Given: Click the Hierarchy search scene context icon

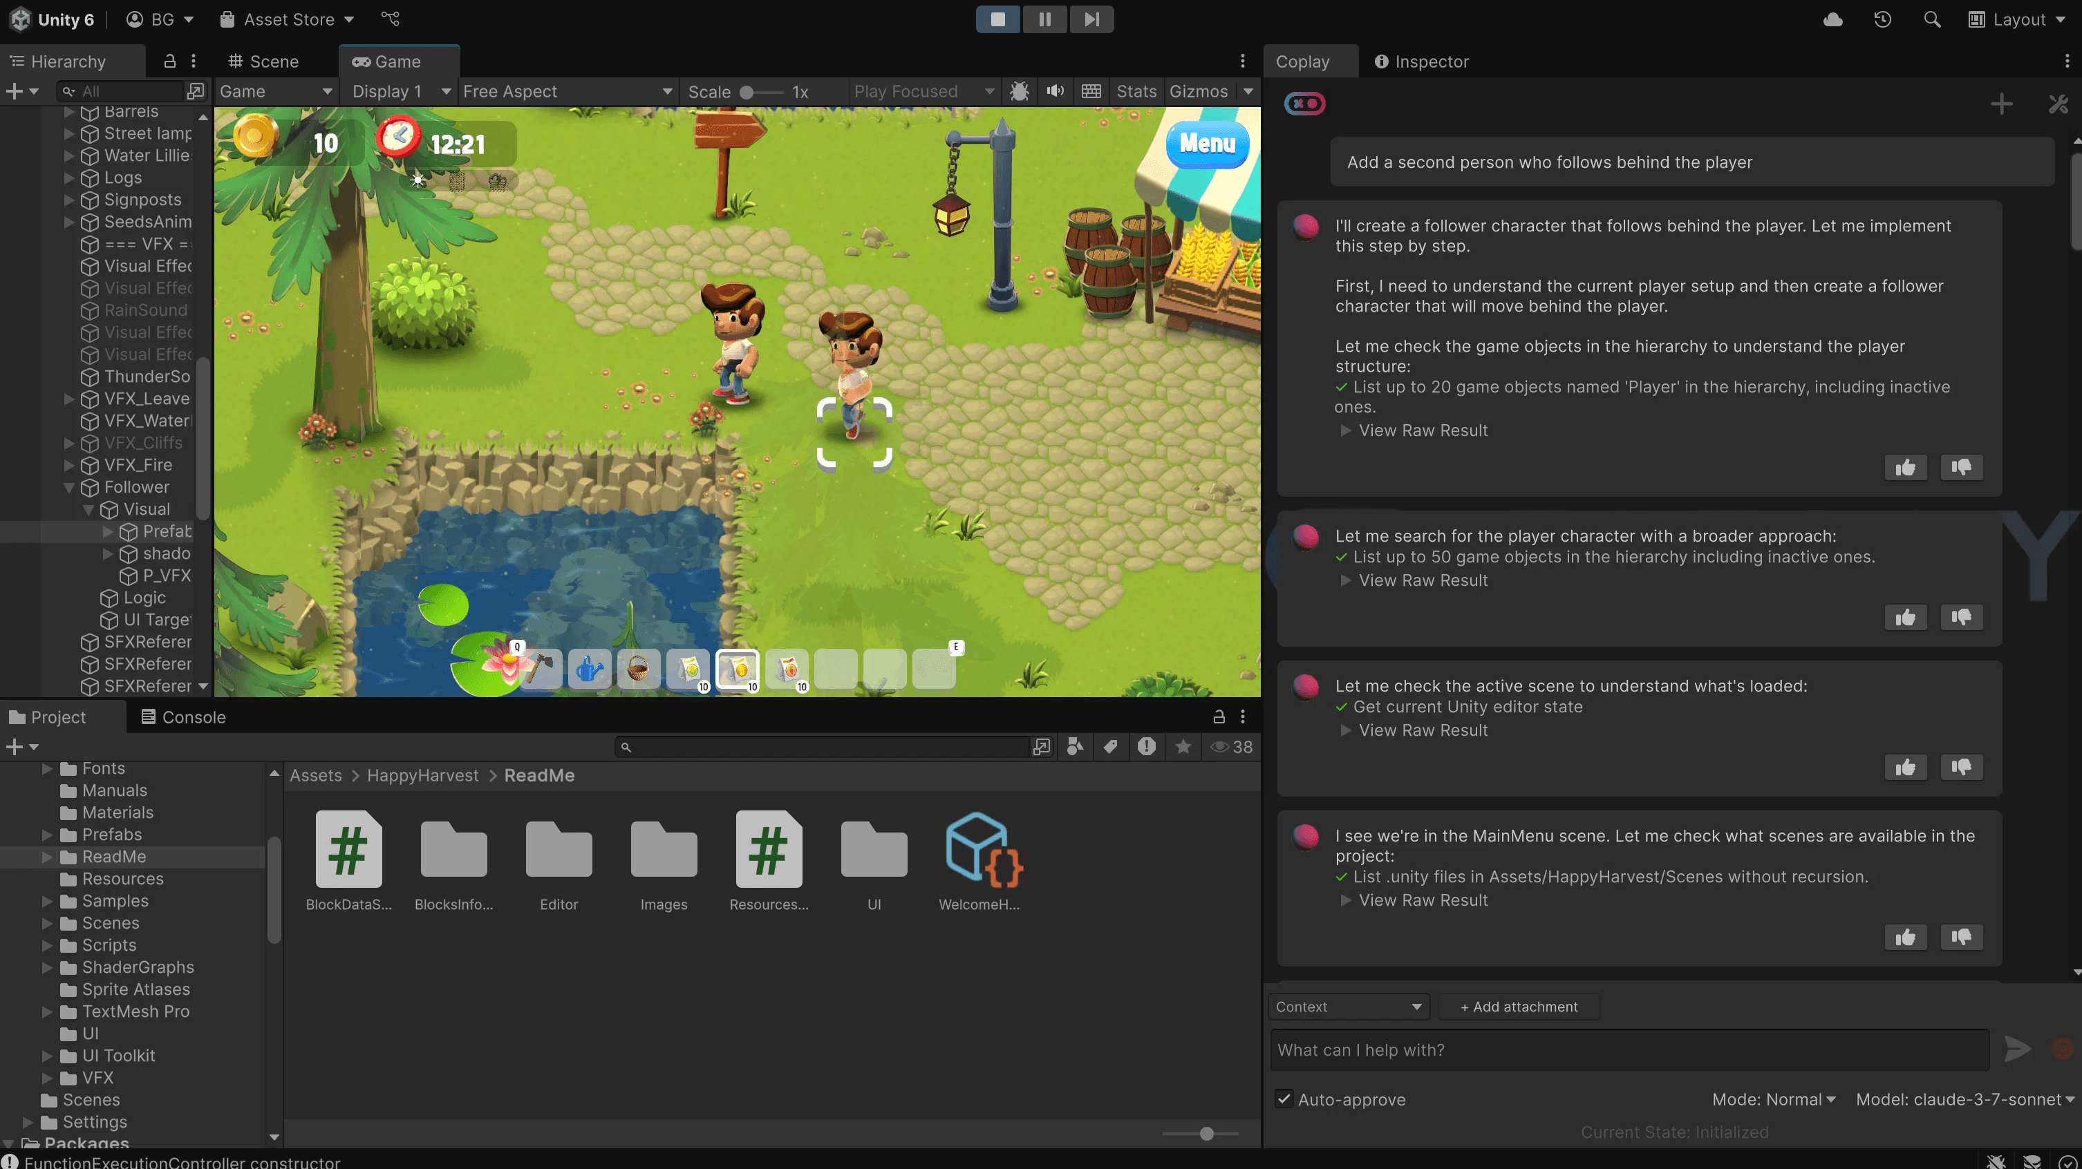Looking at the screenshot, I should click(x=196, y=91).
